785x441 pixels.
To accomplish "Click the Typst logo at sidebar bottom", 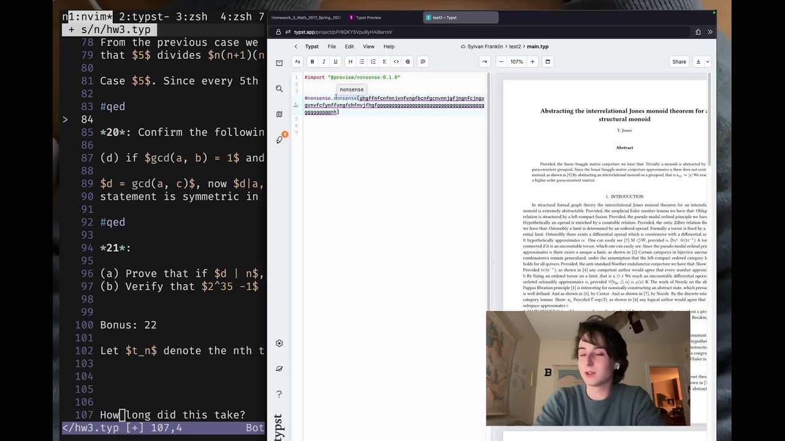I will click(278, 427).
